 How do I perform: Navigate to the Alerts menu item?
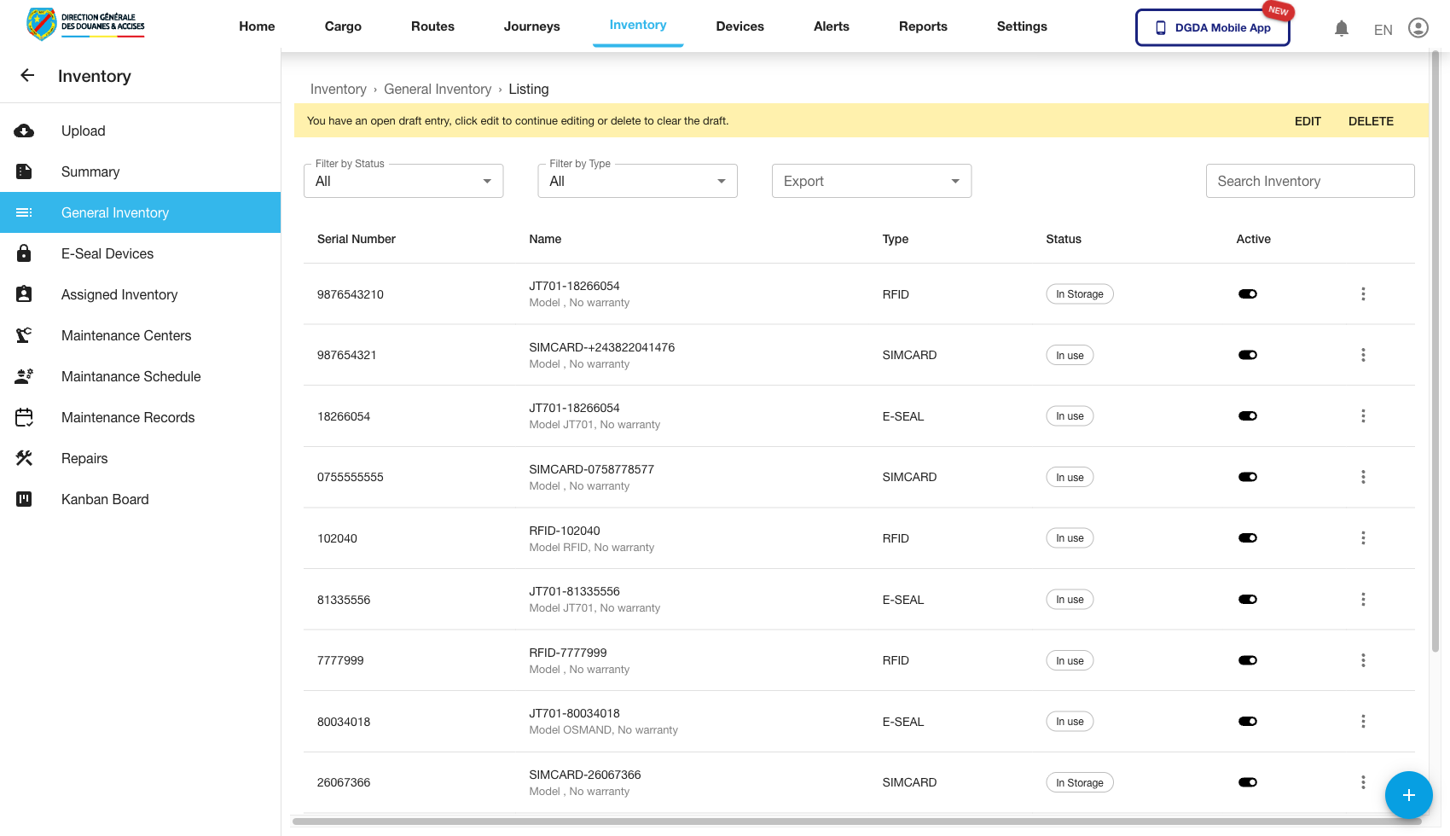point(831,26)
